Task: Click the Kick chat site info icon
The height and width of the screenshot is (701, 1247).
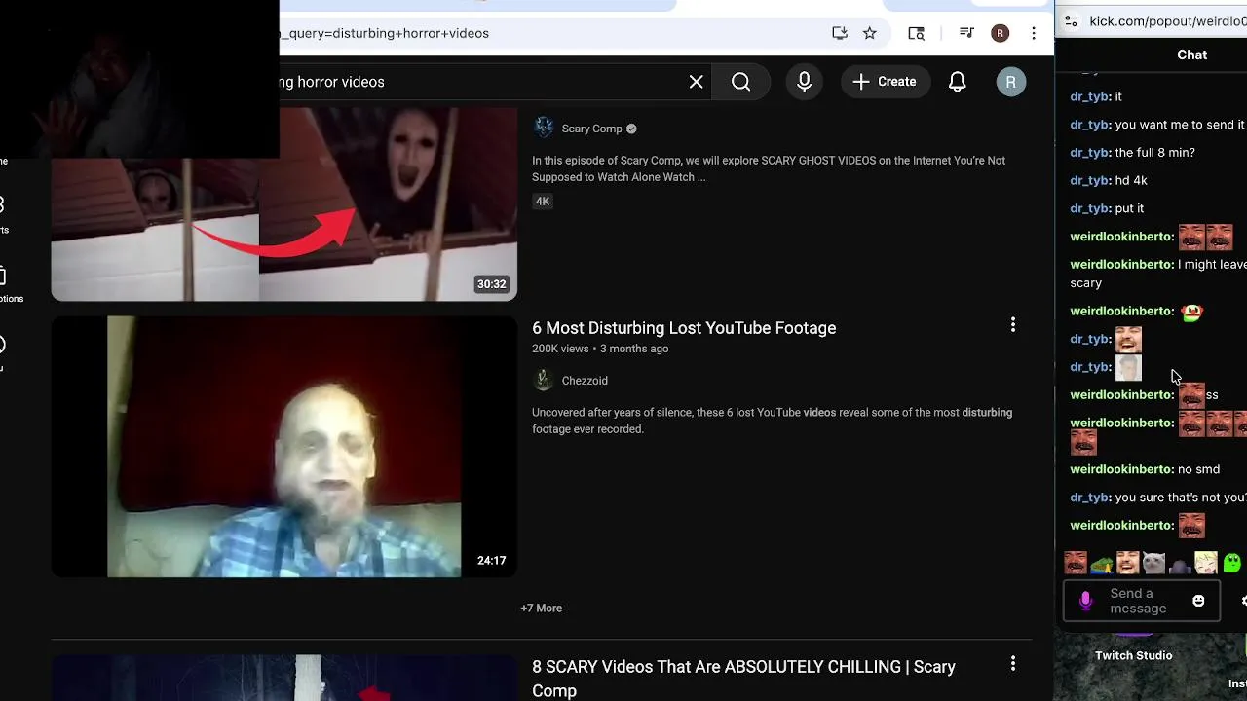Action: coord(1071,21)
